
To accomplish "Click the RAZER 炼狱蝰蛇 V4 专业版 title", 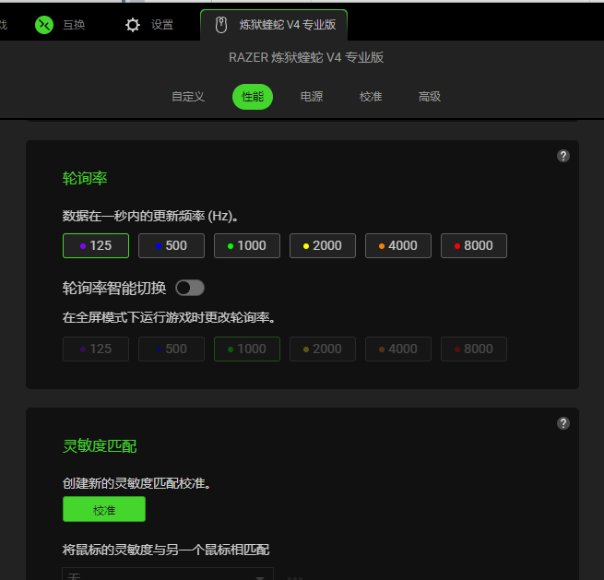I will (306, 58).
